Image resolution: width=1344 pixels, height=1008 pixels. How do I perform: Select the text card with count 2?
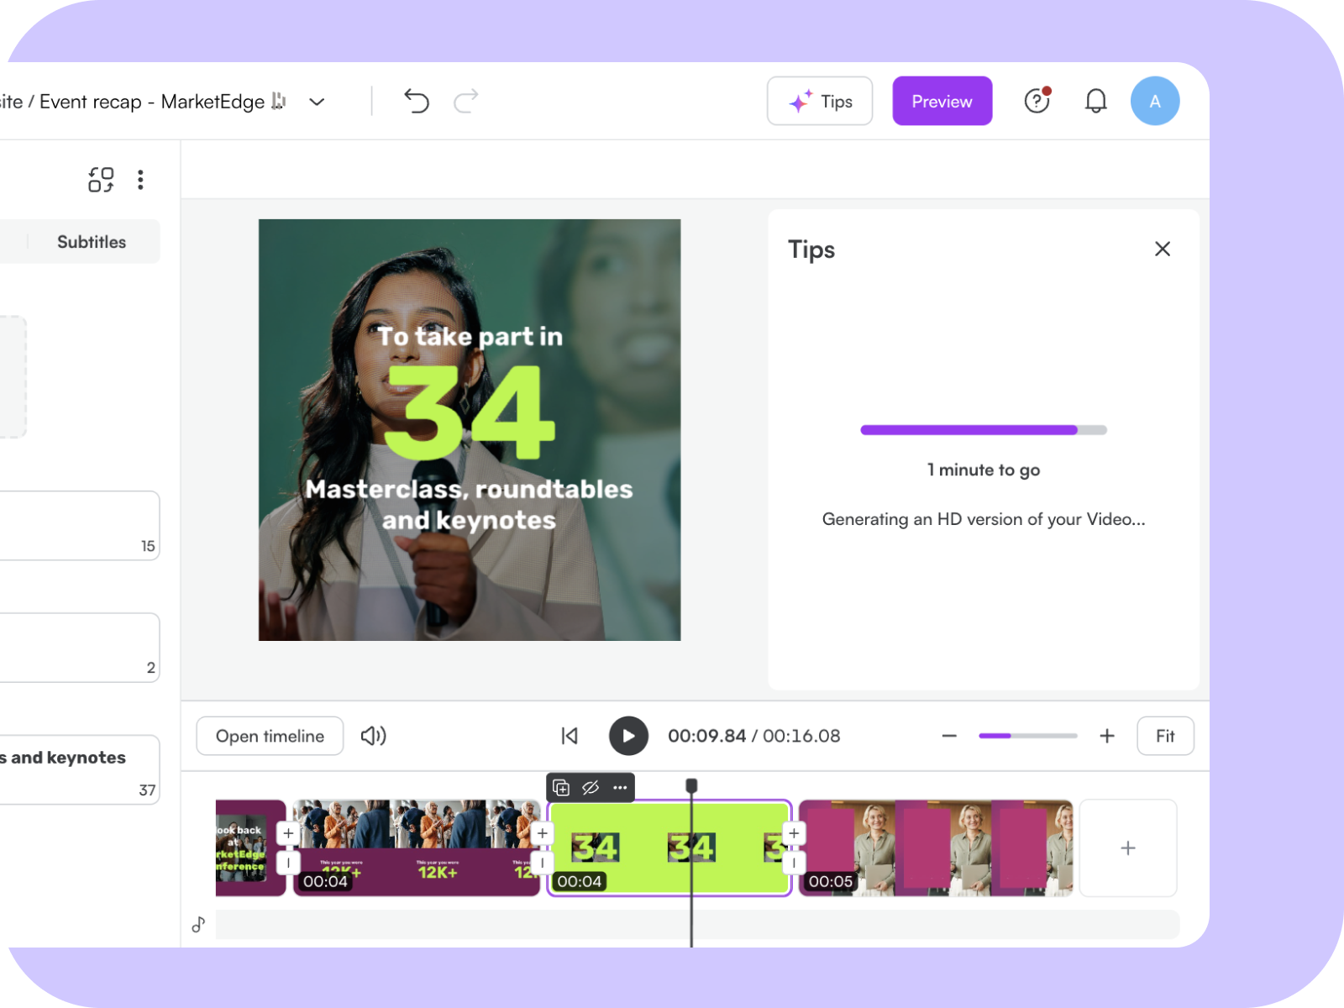point(80,648)
